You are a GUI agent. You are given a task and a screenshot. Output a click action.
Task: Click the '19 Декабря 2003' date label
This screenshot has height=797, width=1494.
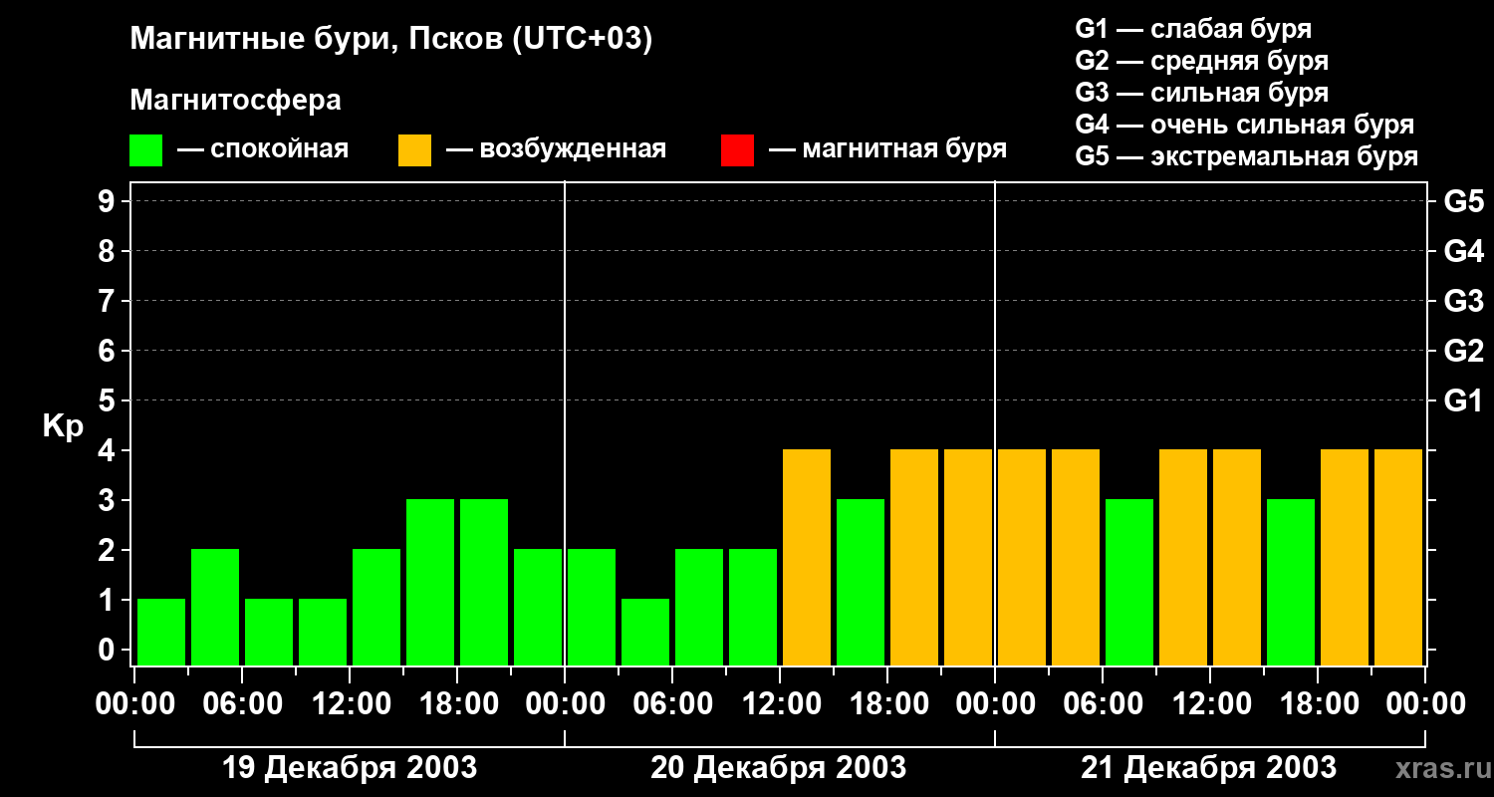(349, 768)
